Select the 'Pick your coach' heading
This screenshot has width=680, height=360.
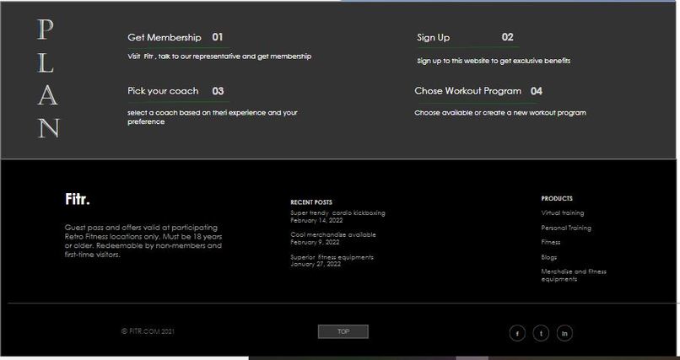click(163, 91)
